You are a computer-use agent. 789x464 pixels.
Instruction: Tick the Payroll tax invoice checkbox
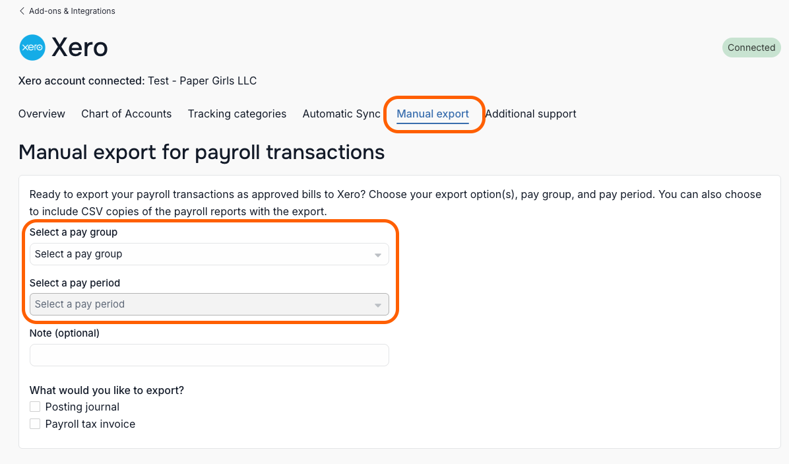click(x=35, y=424)
